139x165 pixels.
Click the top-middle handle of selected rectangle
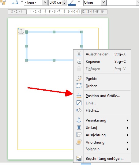(x=54, y=32)
